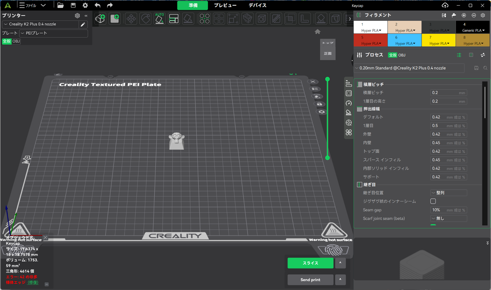The width and height of the screenshot is (491, 290).
Task: Click the Auto orient tool
Action: pos(159,19)
